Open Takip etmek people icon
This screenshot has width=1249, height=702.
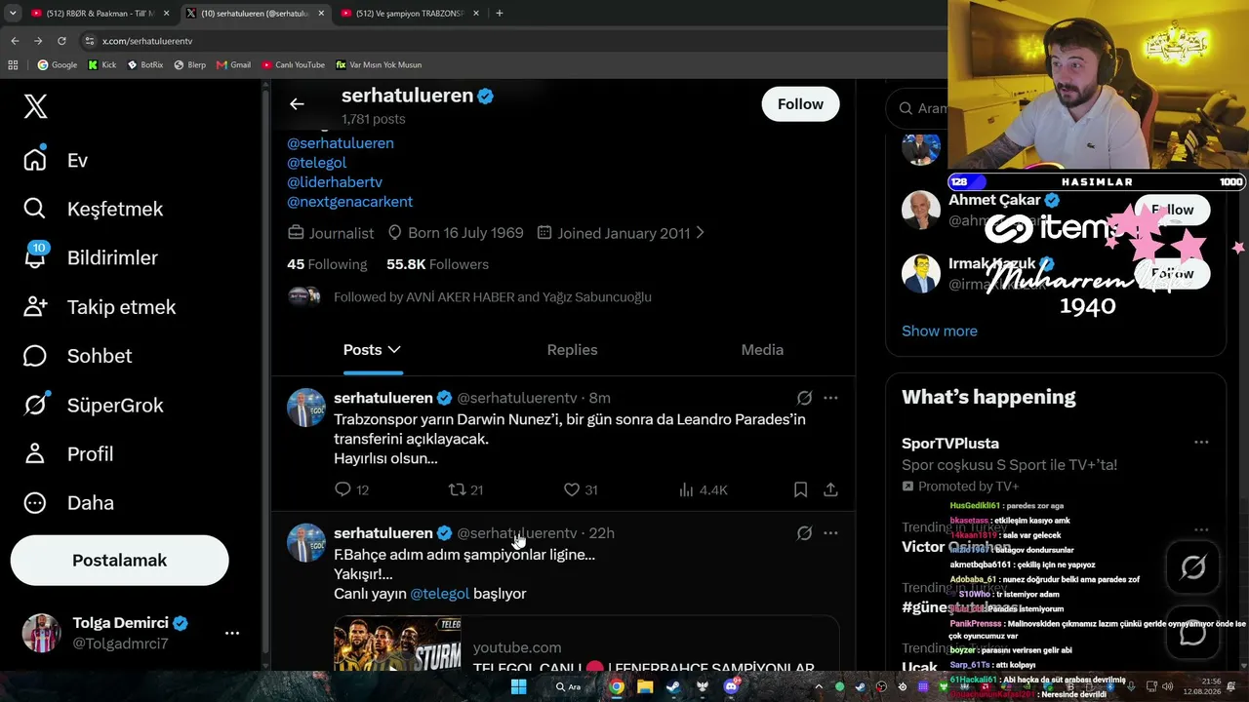(99, 307)
